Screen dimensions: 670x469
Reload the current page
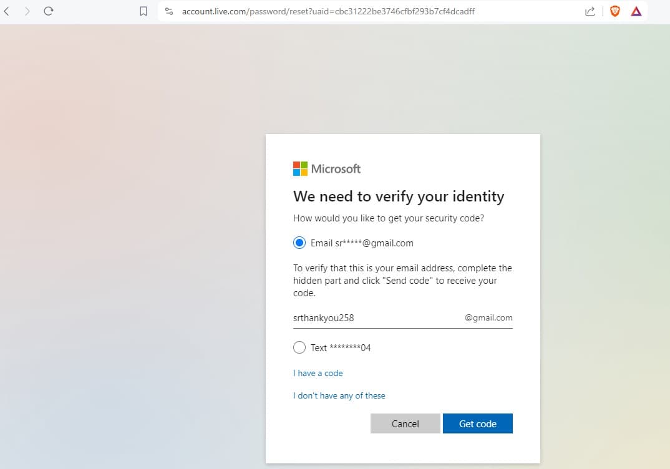click(x=48, y=11)
